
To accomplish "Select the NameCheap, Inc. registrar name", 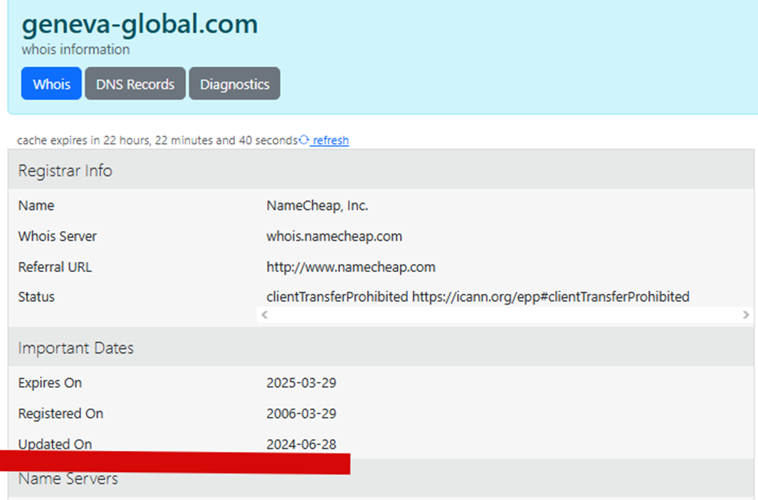I will (317, 206).
